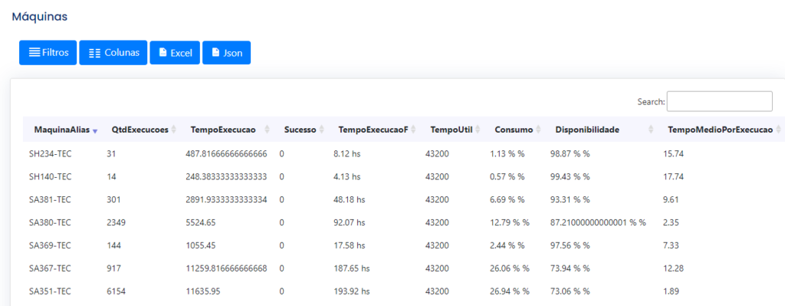Click inside the Search input field
Image resolution: width=785 pixels, height=306 pixels.
tap(719, 101)
